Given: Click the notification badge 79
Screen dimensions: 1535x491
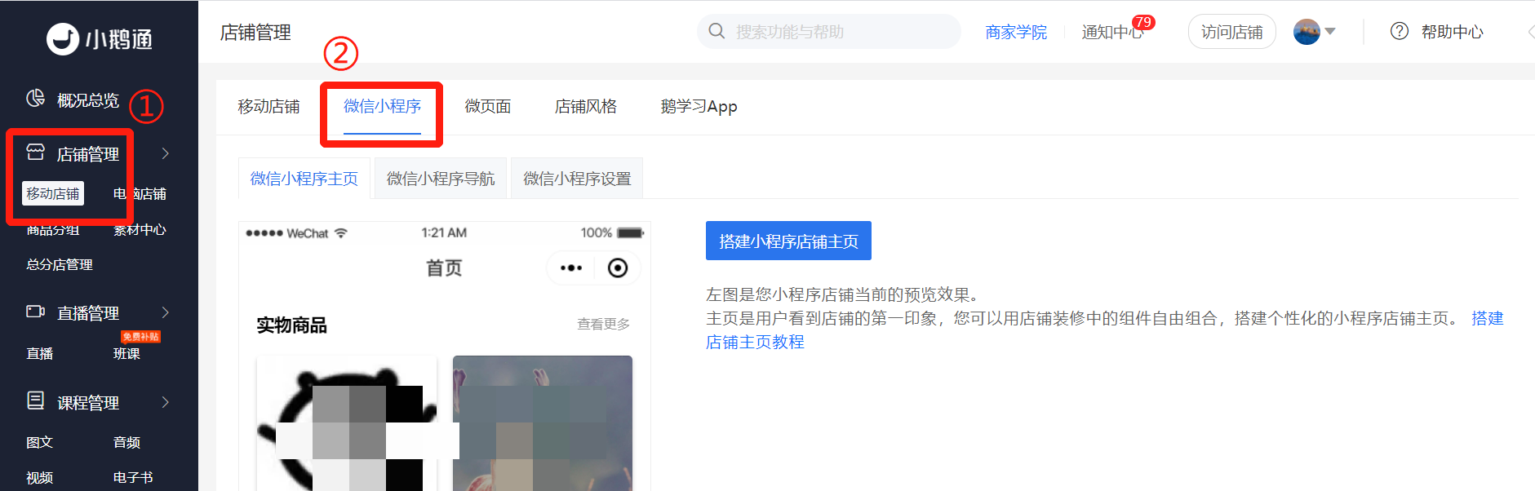Looking at the screenshot, I should 1143,22.
